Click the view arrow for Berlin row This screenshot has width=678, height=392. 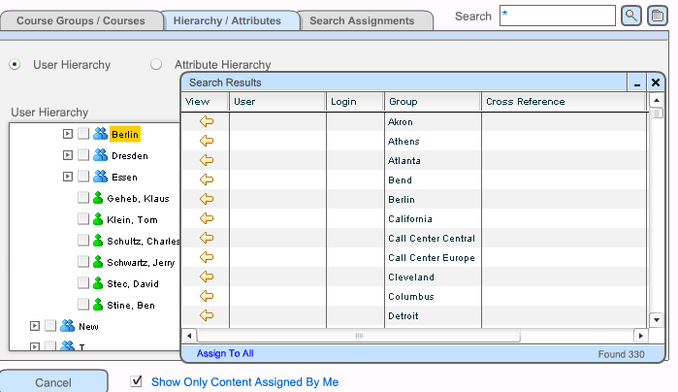tap(207, 200)
